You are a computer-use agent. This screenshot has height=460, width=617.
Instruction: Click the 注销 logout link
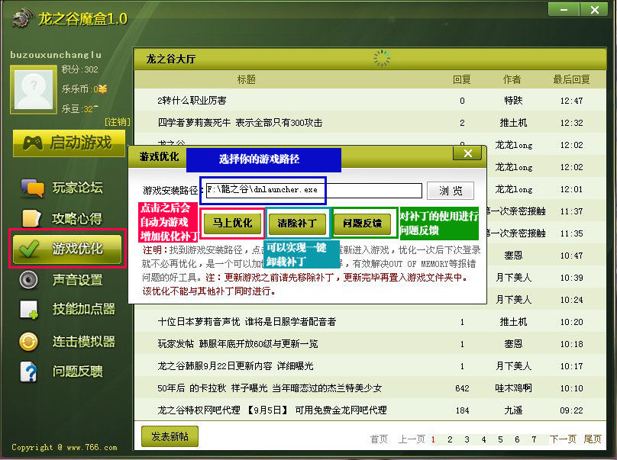pos(117,121)
